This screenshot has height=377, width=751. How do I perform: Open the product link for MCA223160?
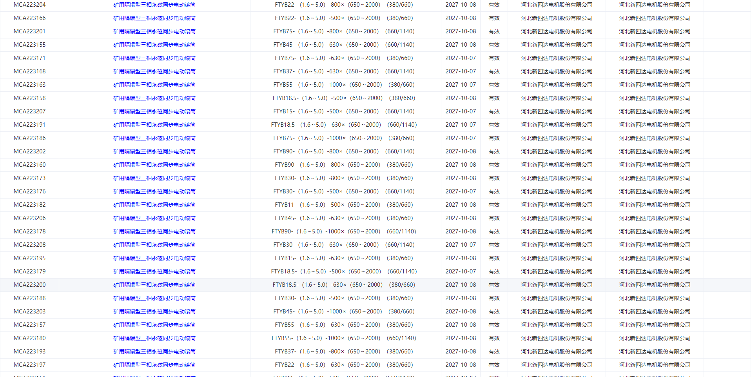(154, 165)
